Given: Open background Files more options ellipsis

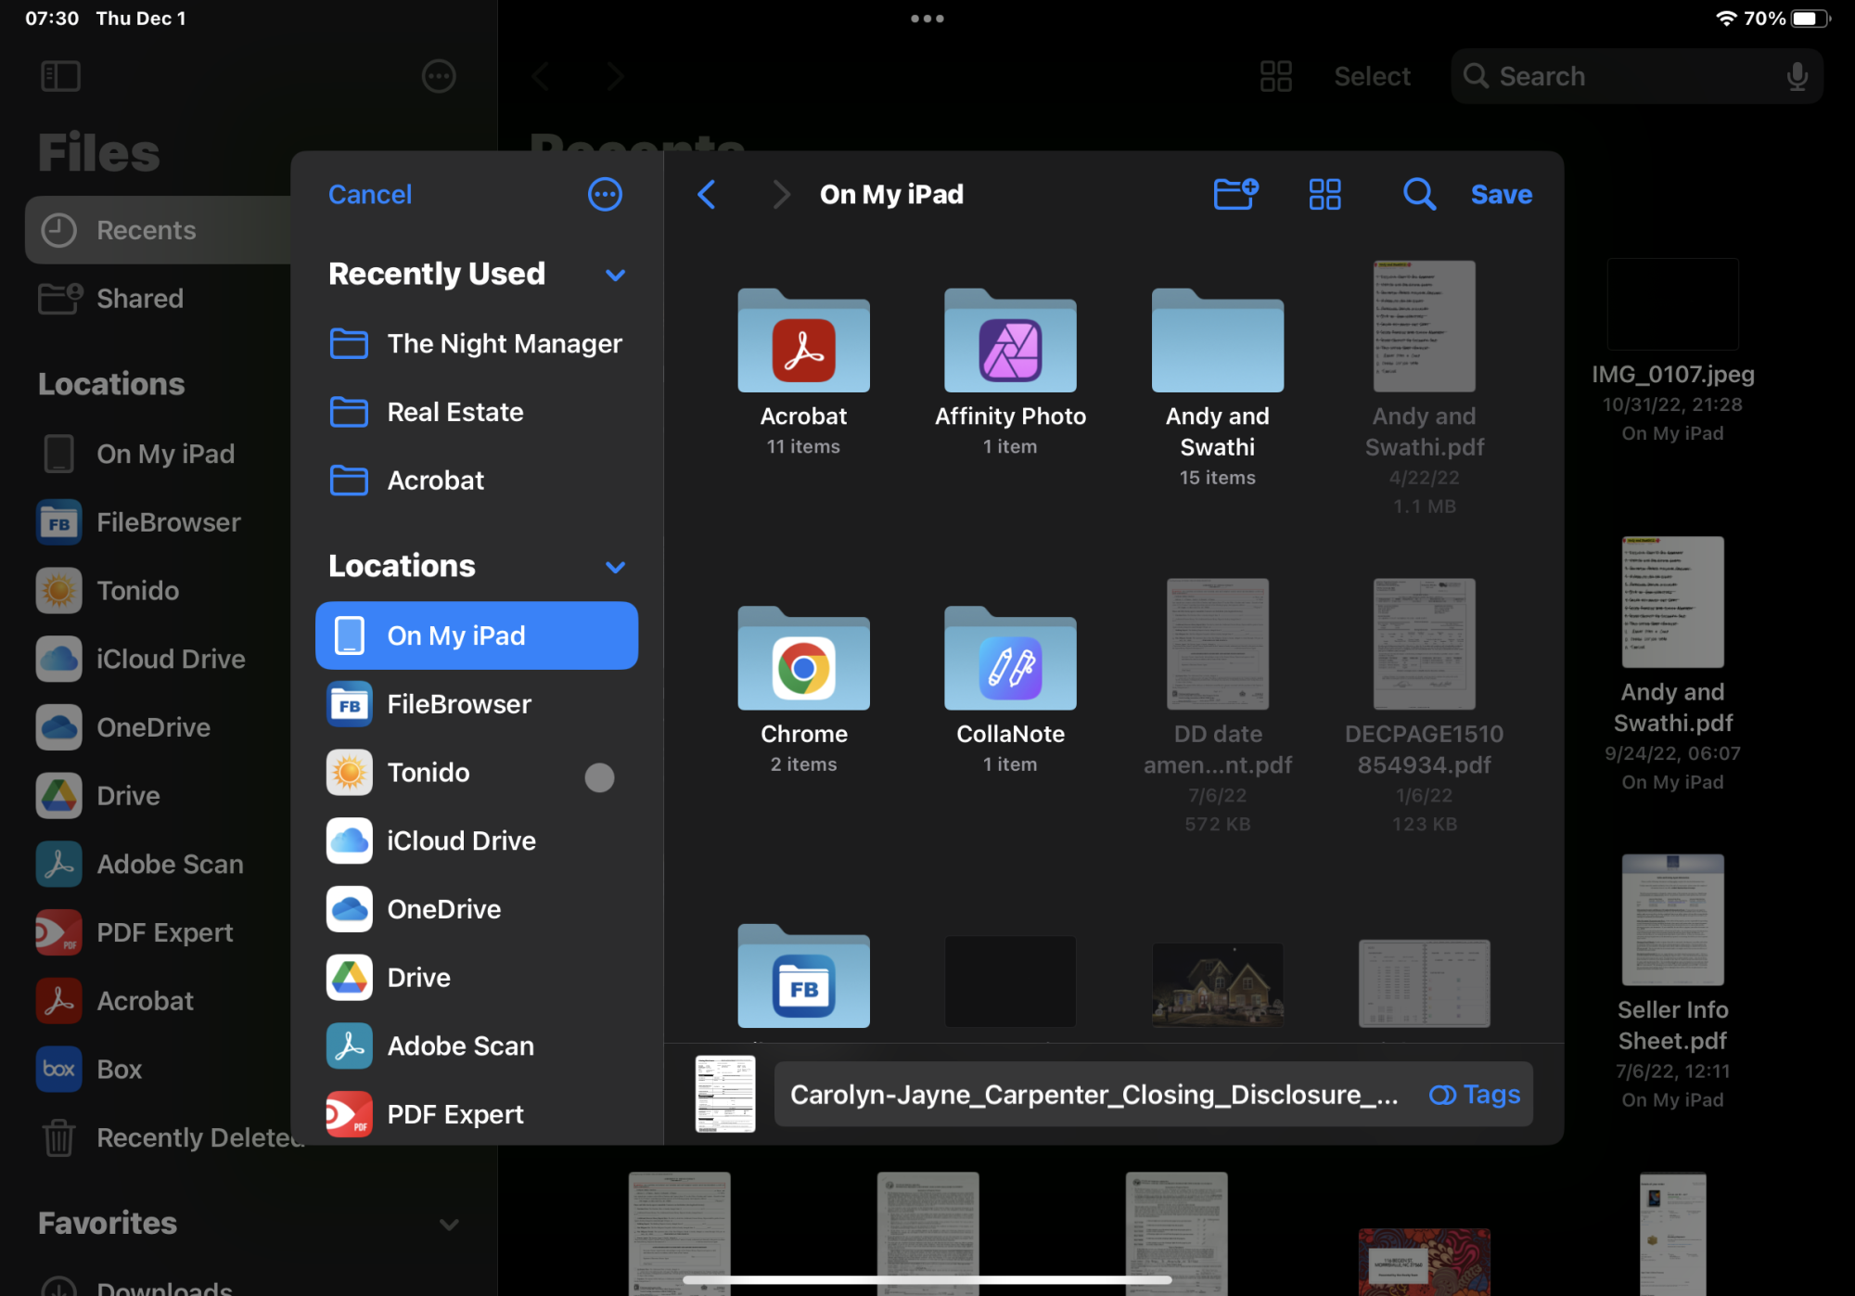Looking at the screenshot, I should (439, 76).
